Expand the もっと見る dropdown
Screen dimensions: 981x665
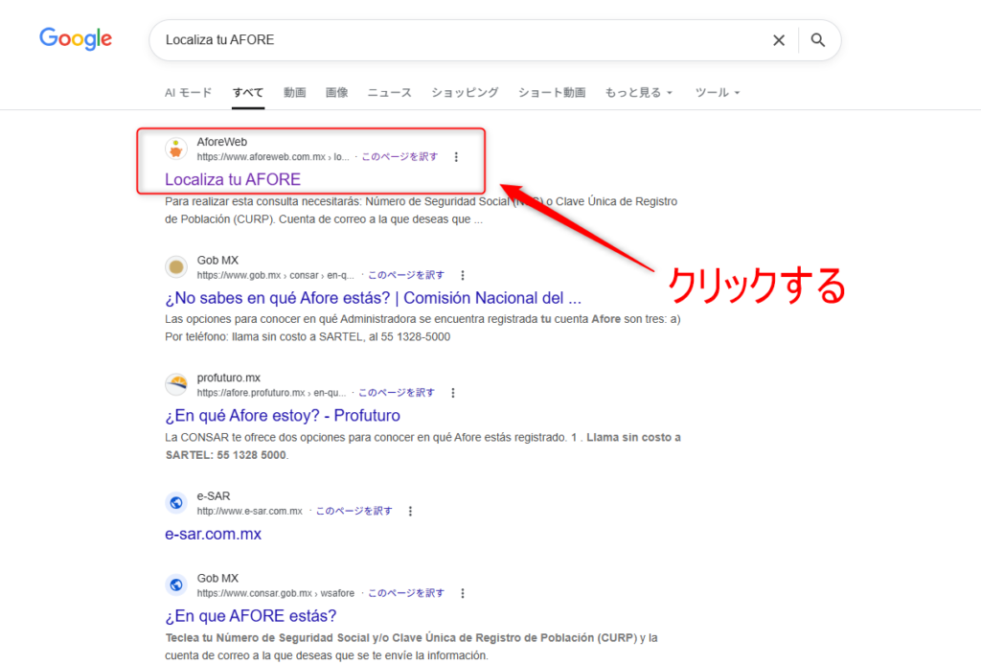(638, 93)
